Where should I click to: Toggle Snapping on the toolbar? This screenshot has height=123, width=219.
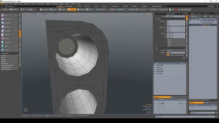[x=131, y=10]
